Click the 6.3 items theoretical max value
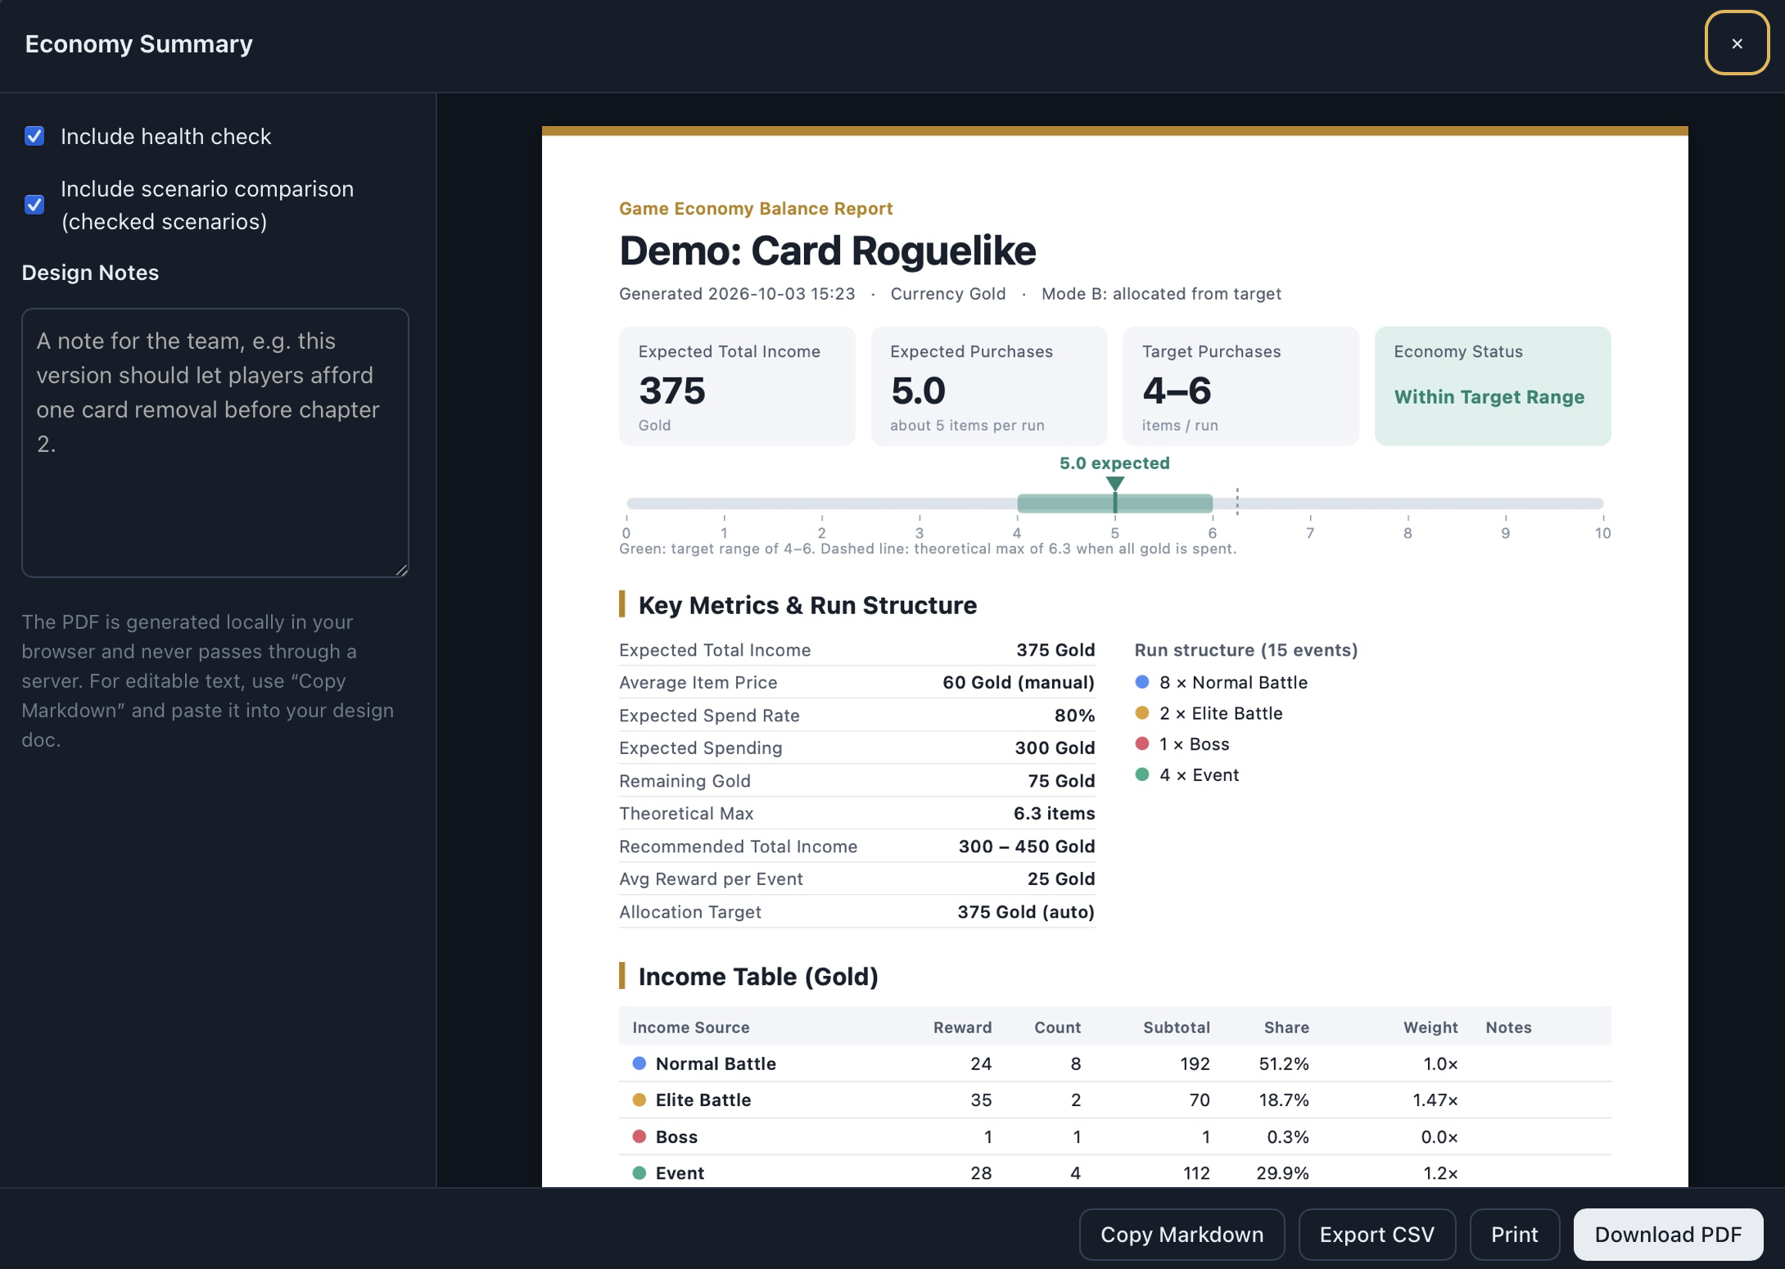The width and height of the screenshot is (1785, 1269). (x=1054, y=814)
